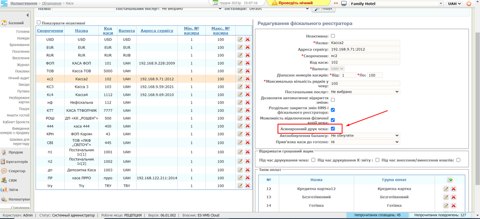This screenshot has width=480, height=219.
Task: Enable the Показувати неактивні checkbox
Action: 39,23
